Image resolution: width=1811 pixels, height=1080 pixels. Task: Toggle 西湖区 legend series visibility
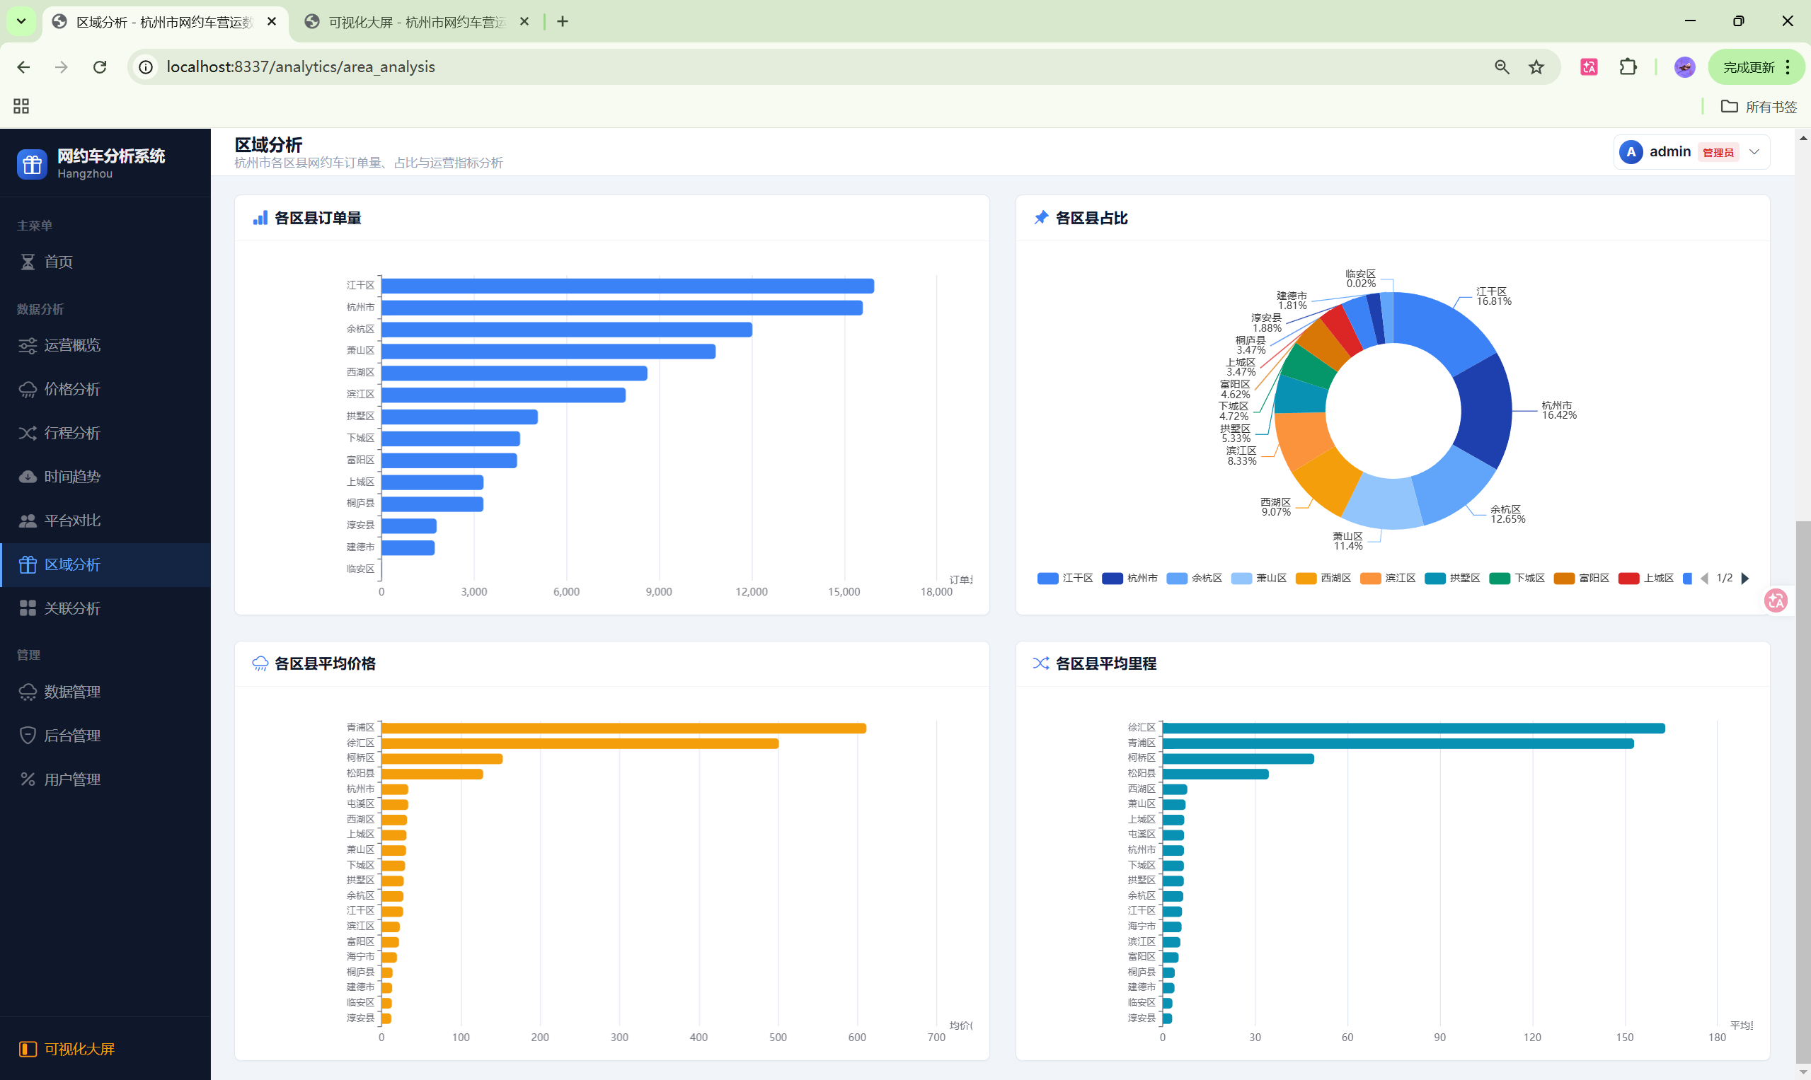1323,578
